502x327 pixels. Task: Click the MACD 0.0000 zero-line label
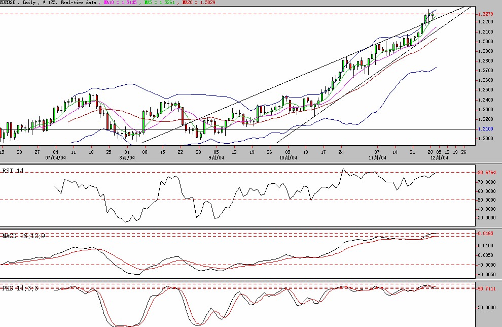click(x=487, y=265)
